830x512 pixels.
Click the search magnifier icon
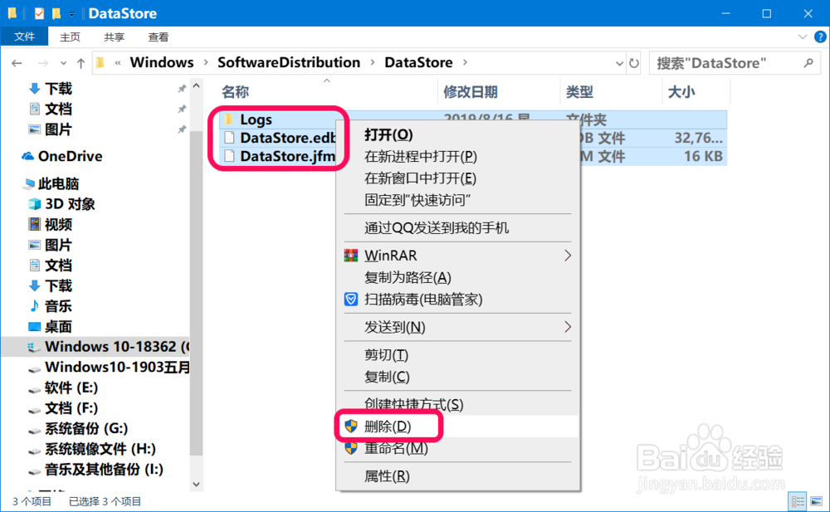(808, 63)
